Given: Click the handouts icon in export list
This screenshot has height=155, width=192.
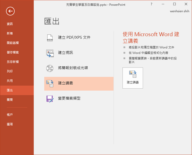Looking at the screenshot, I should [50, 84].
